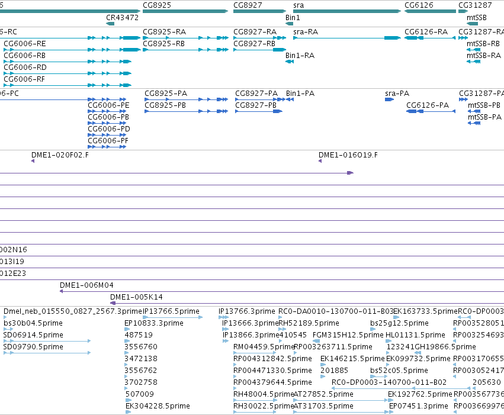Open protein CG8925-PA
This screenshot has width=504, height=415.
point(166,94)
